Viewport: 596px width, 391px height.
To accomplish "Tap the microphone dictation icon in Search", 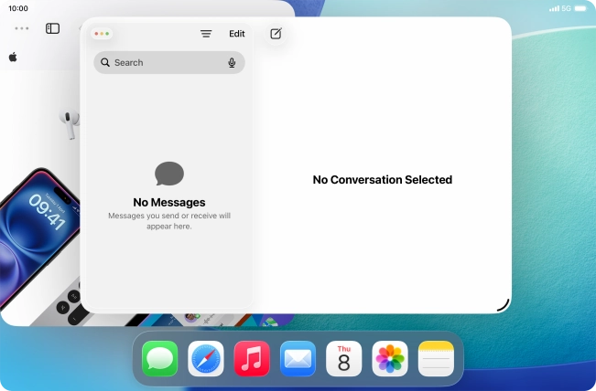I will (232, 62).
